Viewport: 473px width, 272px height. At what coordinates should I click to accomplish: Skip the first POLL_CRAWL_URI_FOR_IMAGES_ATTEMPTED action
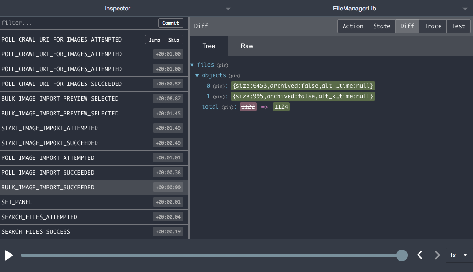click(173, 40)
